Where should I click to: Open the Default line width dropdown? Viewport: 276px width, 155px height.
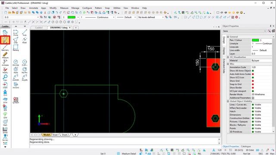[135, 17]
